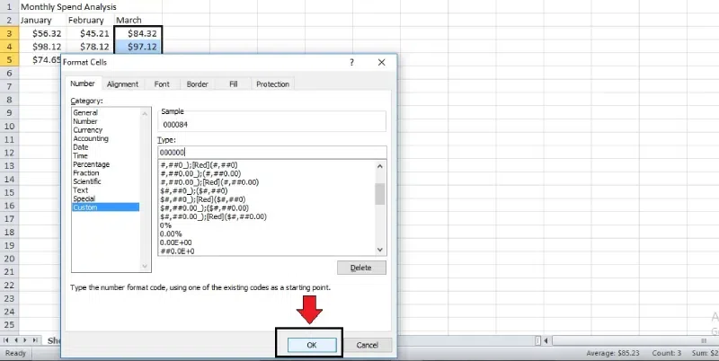Go to previous sheet tab navigation arrow
Viewport: 719px width, 361px height.
click(16, 340)
